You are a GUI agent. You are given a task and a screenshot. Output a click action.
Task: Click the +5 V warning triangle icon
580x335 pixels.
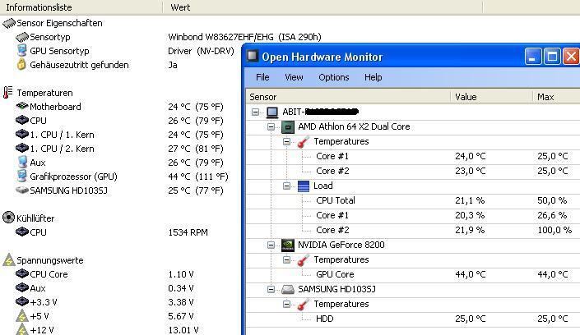(x=22, y=316)
